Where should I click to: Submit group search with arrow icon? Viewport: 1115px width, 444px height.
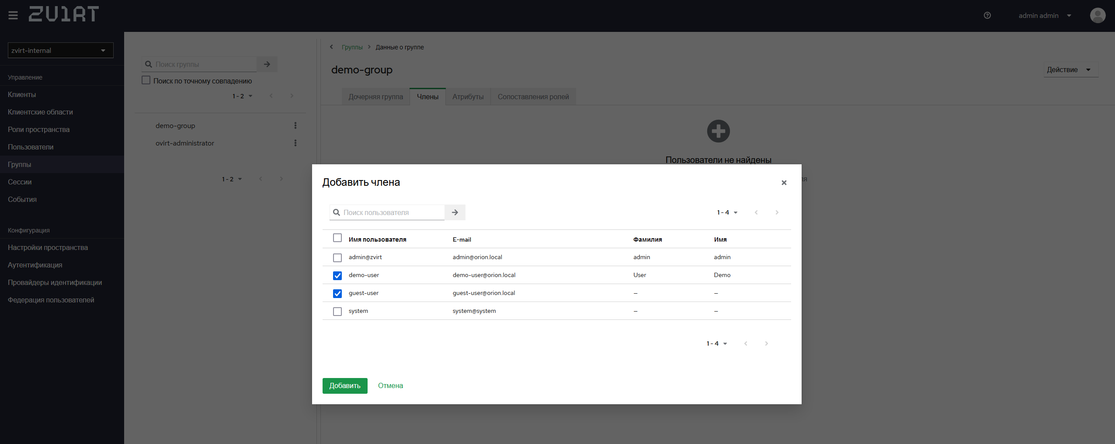[x=267, y=64]
